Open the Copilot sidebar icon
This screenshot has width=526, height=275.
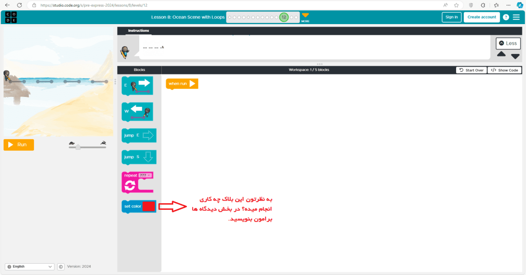[x=520, y=5]
